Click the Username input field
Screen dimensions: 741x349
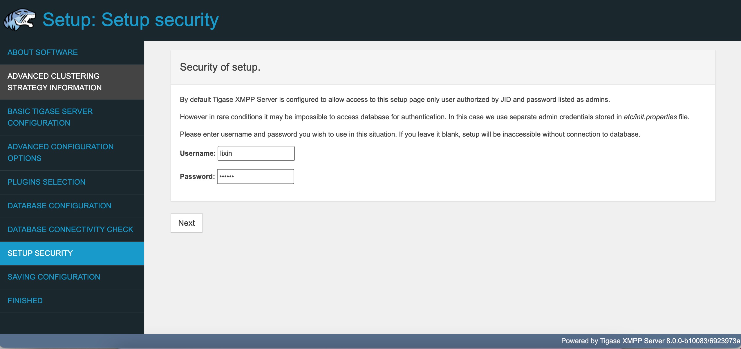pos(255,153)
